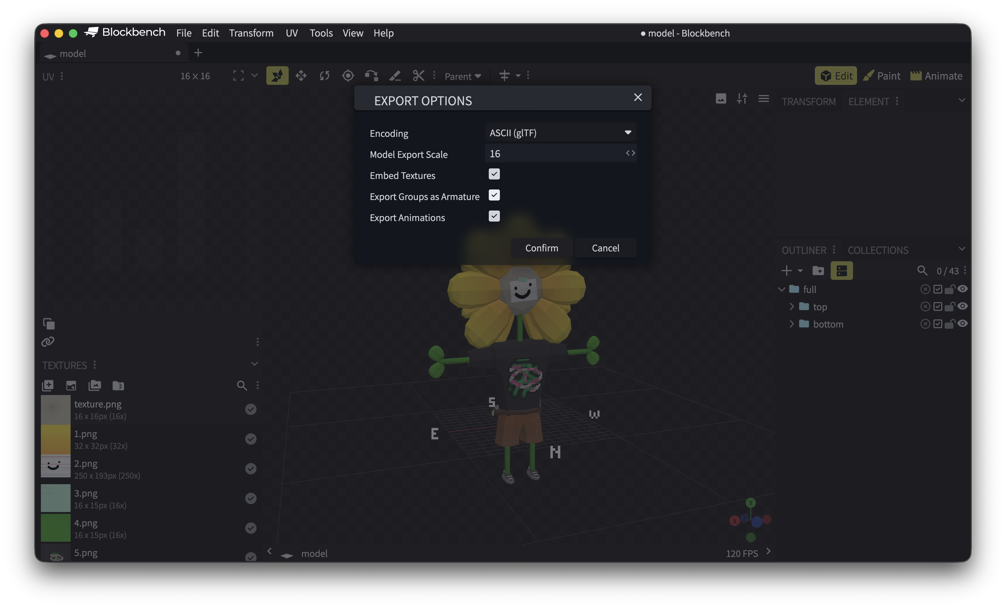Image resolution: width=1006 pixels, height=608 pixels.
Task: Toggle the outliner options icon beside Add Group
Action: 842,271
